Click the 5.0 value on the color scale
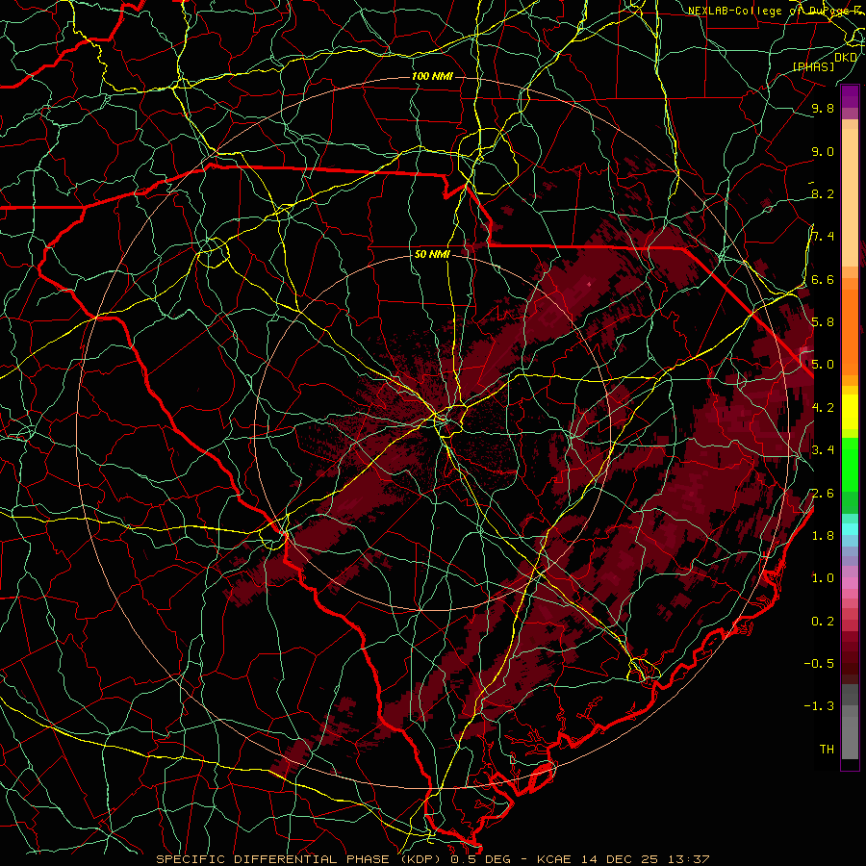 [x=823, y=365]
